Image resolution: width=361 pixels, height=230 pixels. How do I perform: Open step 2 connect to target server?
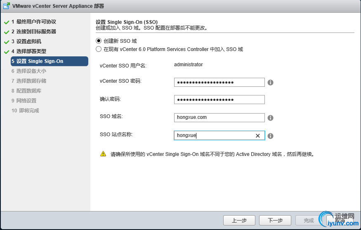point(33,32)
